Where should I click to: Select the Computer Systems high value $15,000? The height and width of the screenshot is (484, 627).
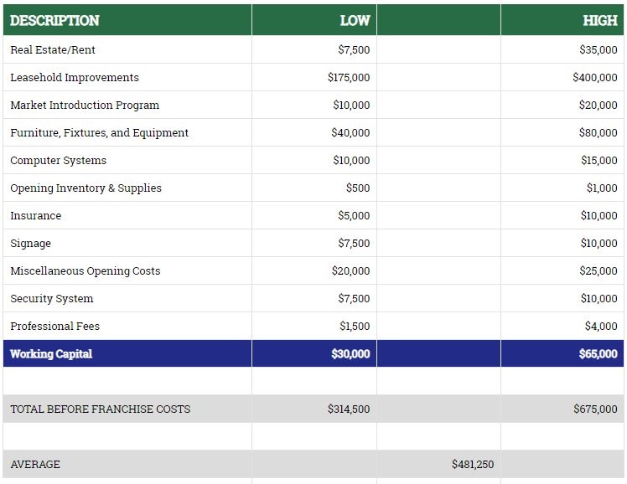pos(598,161)
